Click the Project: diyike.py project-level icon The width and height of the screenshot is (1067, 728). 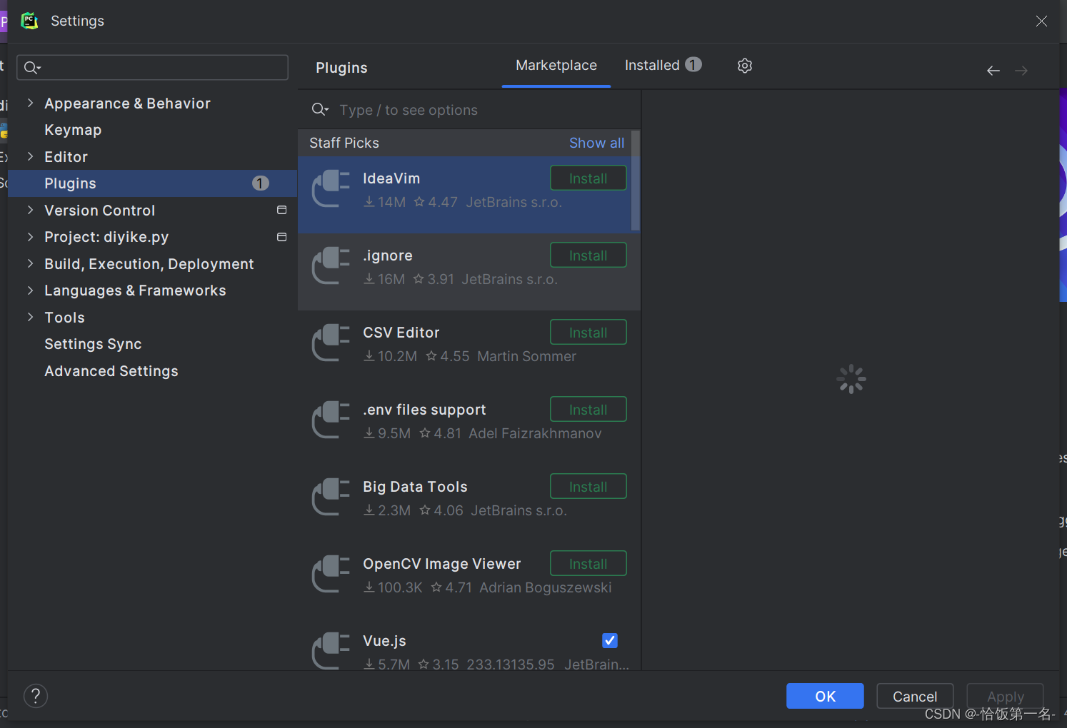(x=281, y=237)
